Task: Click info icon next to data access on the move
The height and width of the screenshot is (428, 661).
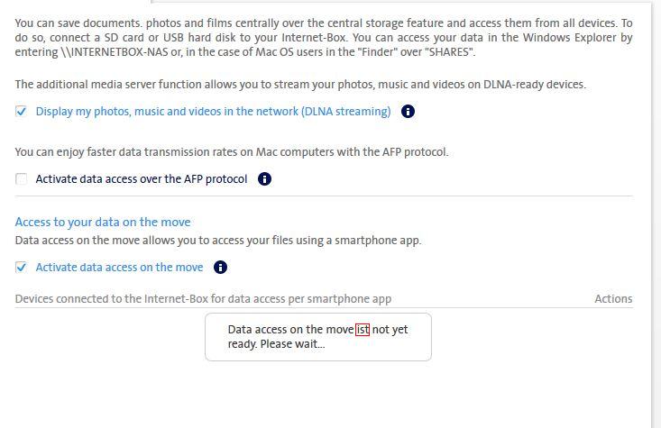Action: click(x=220, y=268)
